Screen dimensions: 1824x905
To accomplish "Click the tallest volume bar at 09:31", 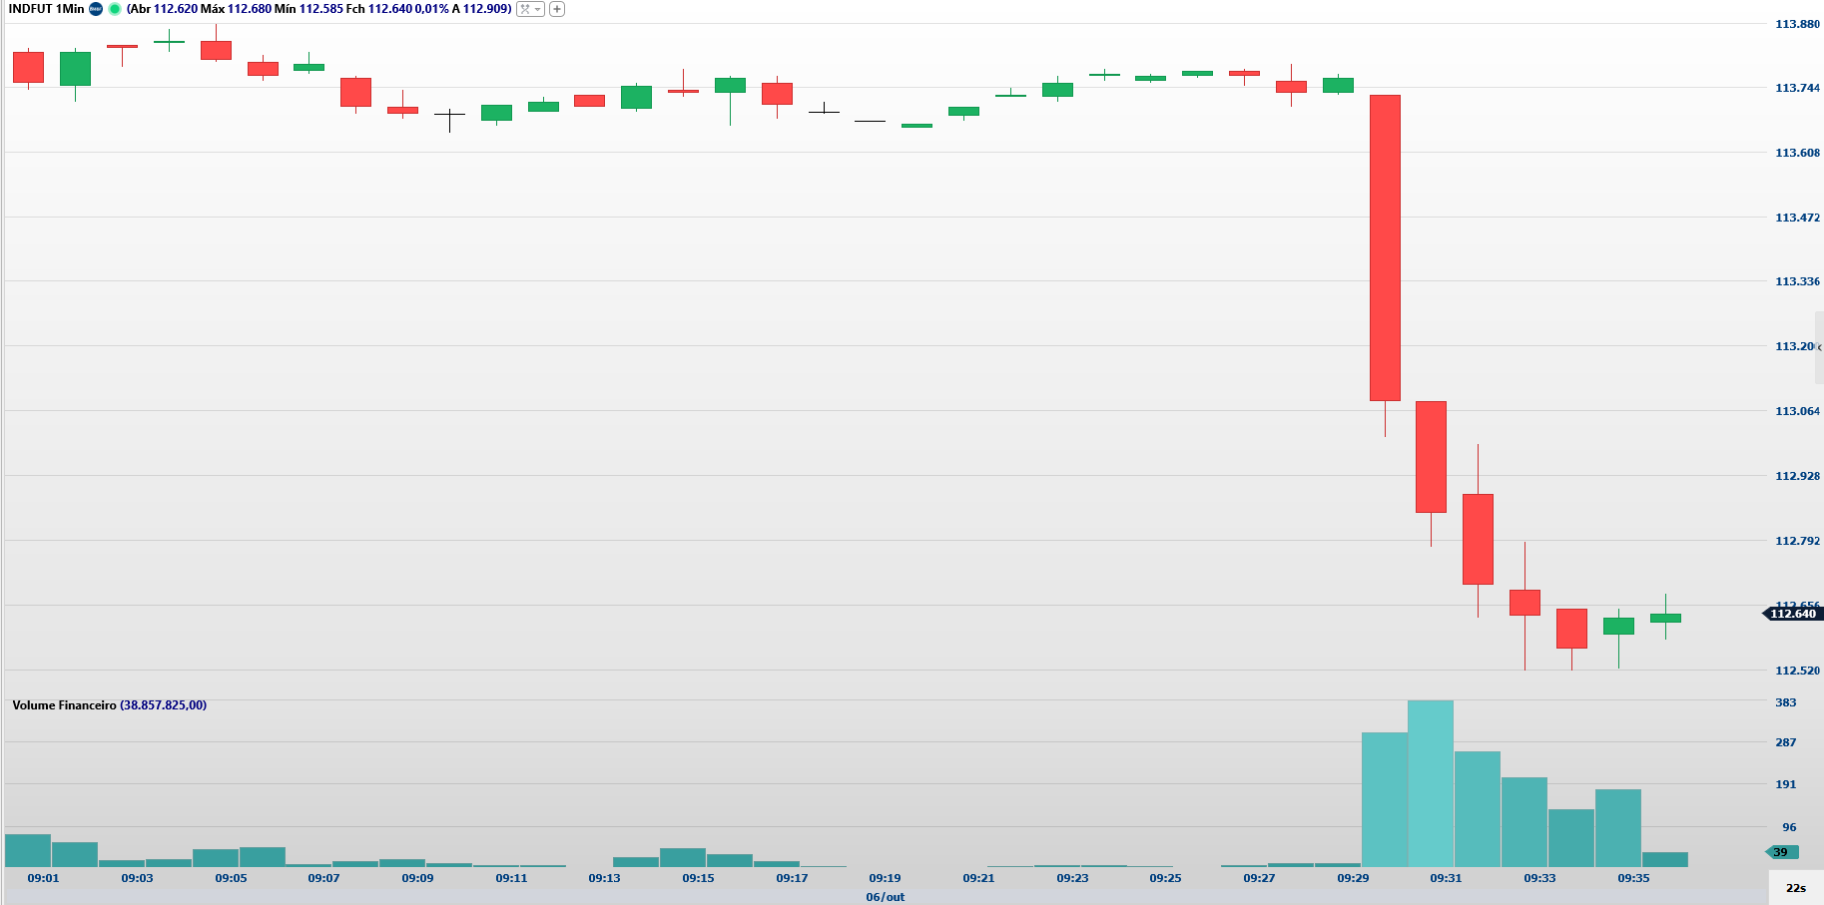I will pyautogui.click(x=1431, y=783).
